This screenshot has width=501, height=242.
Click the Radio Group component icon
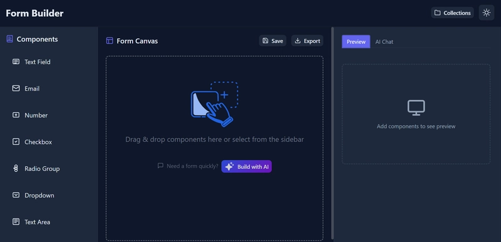(x=16, y=169)
